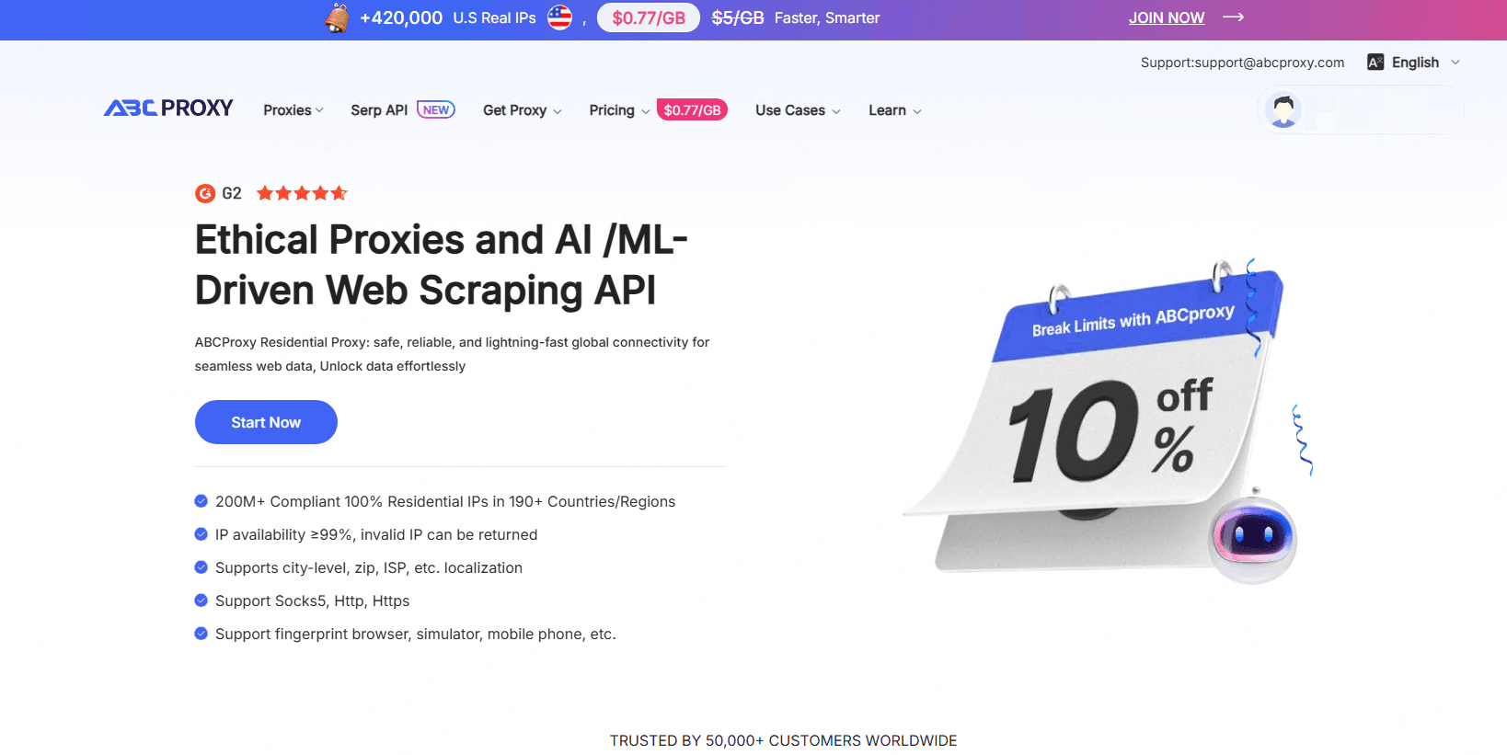
Task: Expand the Get Proxy menu
Action: pyautogui.click(x=522, y=110)
